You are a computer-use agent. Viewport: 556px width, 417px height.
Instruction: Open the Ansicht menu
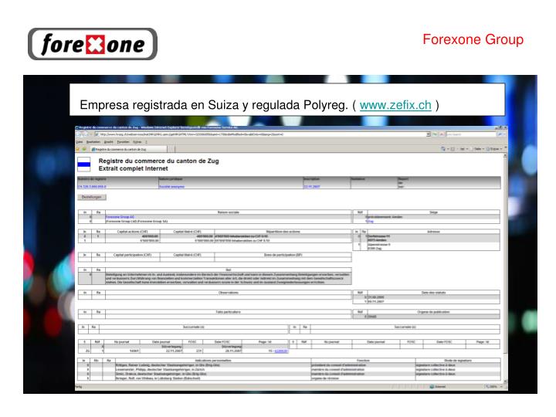click(x=109, y=142)
